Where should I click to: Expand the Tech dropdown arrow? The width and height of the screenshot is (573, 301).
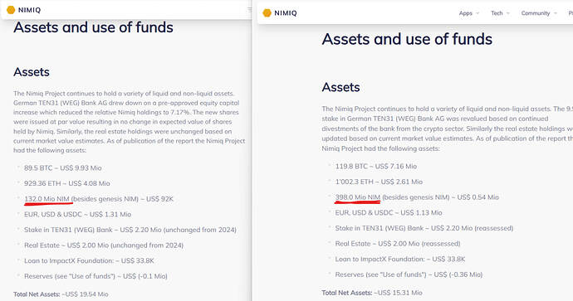click(507, 13)
